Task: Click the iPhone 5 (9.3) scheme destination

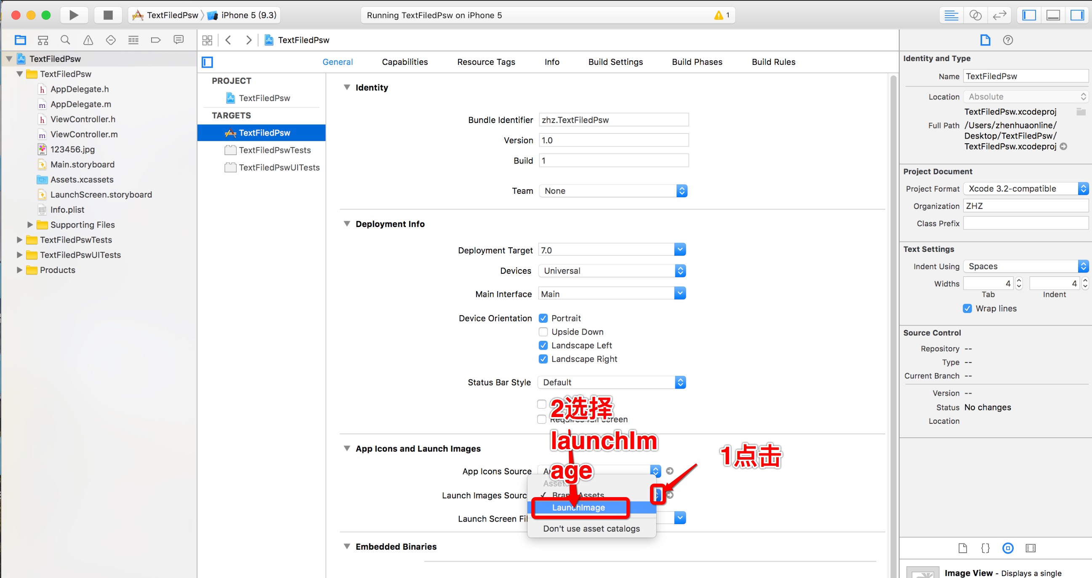Action: tap(242, 15)
